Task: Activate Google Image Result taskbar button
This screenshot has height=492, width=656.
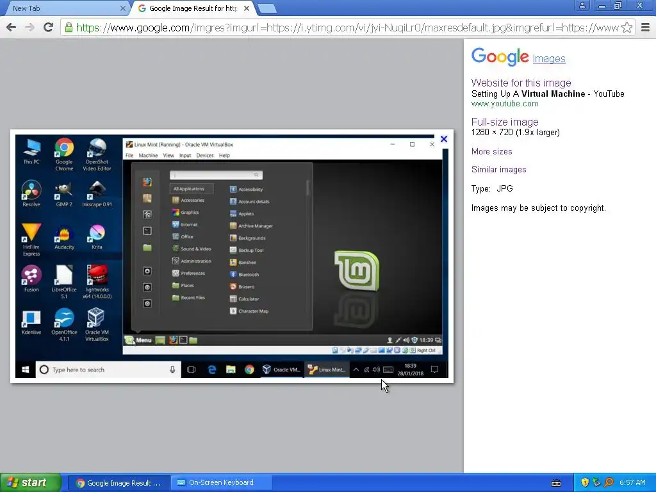Action: click(119, 483)
